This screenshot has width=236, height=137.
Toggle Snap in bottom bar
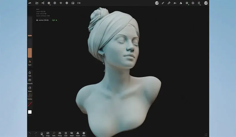pyautogui.click(x=48, y=134)
